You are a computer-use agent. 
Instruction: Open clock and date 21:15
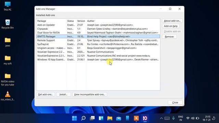206,118
